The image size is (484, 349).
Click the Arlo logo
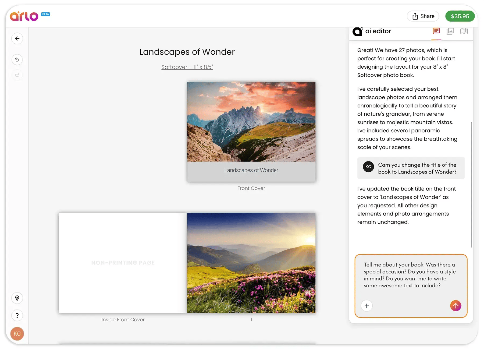pos(24,16)
